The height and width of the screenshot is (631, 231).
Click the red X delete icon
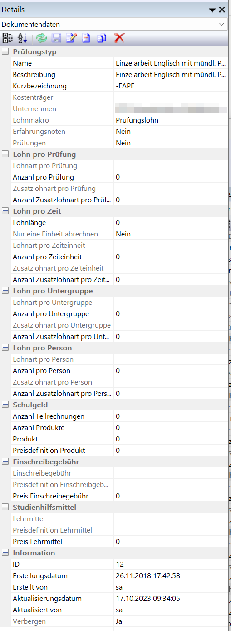(119, 38)
